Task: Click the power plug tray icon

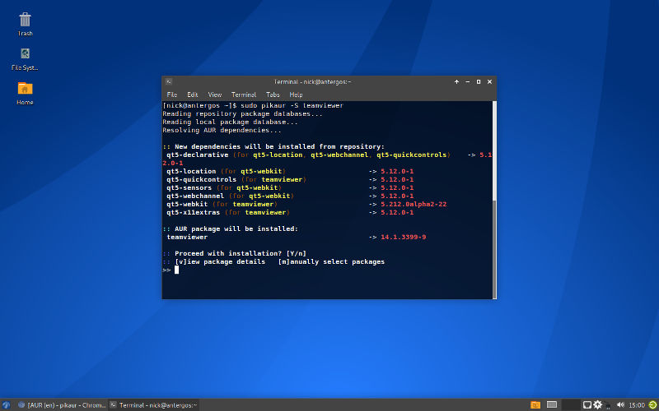Action: click(608, 406)
